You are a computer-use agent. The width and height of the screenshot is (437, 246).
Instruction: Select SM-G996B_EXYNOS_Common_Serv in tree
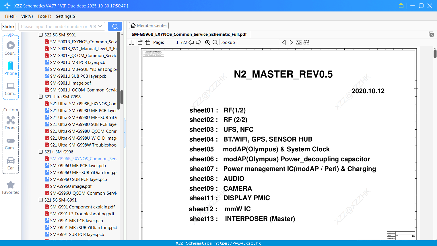click(81, 159)
